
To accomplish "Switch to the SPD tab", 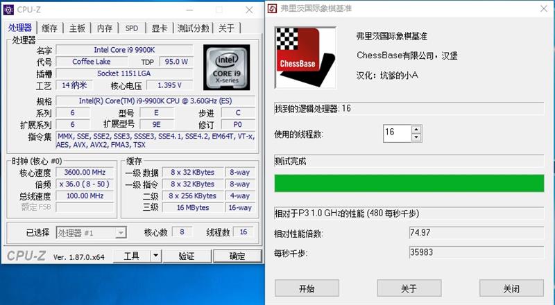I will [132, 28].
